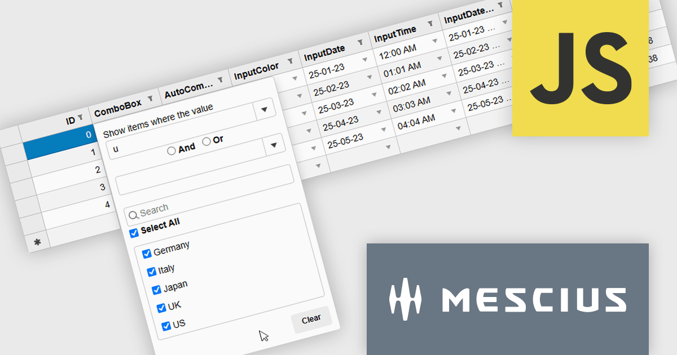Open the InputTime column filter icon
The image size is (677, 355).
[x=430, y=24]
